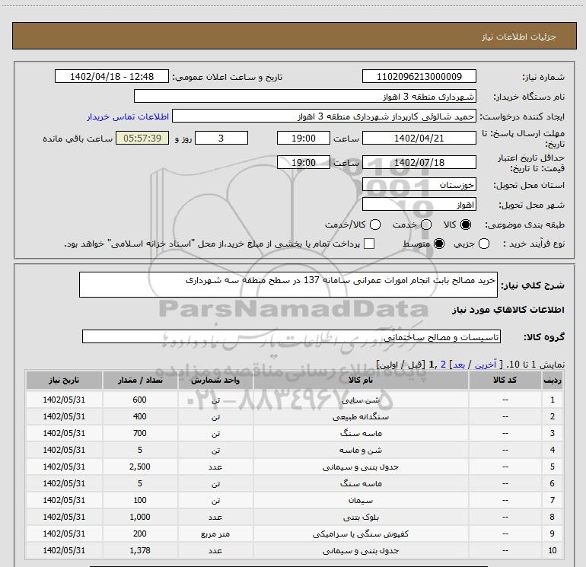This screenshot has height=567, width=586.
Task: Click the remaining days field showing 3
Action: [221, 138]
